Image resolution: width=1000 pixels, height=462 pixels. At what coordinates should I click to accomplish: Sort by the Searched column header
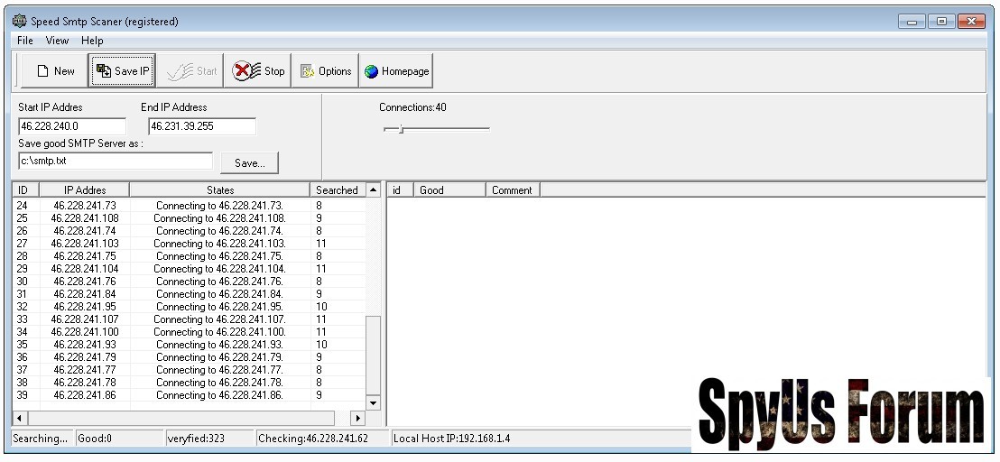tap(337, 190)
